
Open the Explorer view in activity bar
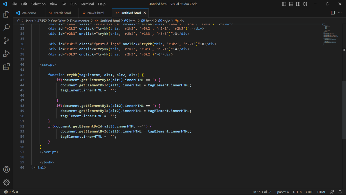[6, 15]
